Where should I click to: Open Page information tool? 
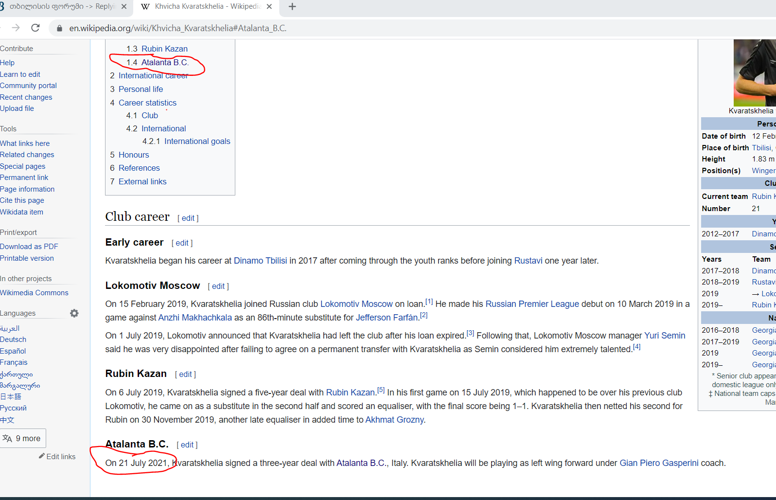tap(27, 189)
